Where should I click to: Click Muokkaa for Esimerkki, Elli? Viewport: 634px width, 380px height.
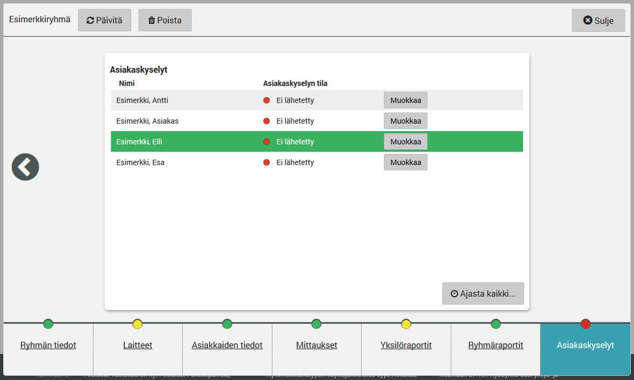coord(406,142)
